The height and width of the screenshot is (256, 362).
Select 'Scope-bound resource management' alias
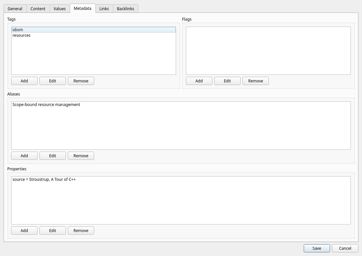[x=181, y=104]
